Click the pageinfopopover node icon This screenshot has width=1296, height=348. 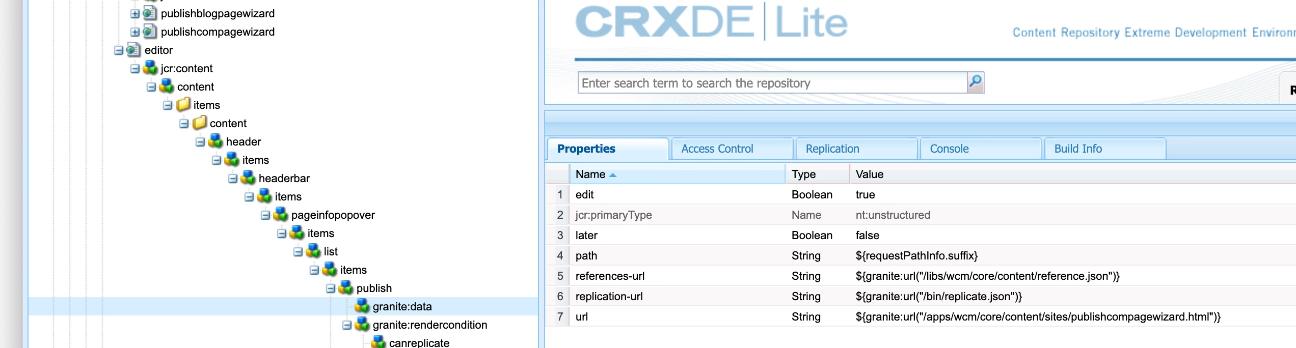tap(280, 215)
